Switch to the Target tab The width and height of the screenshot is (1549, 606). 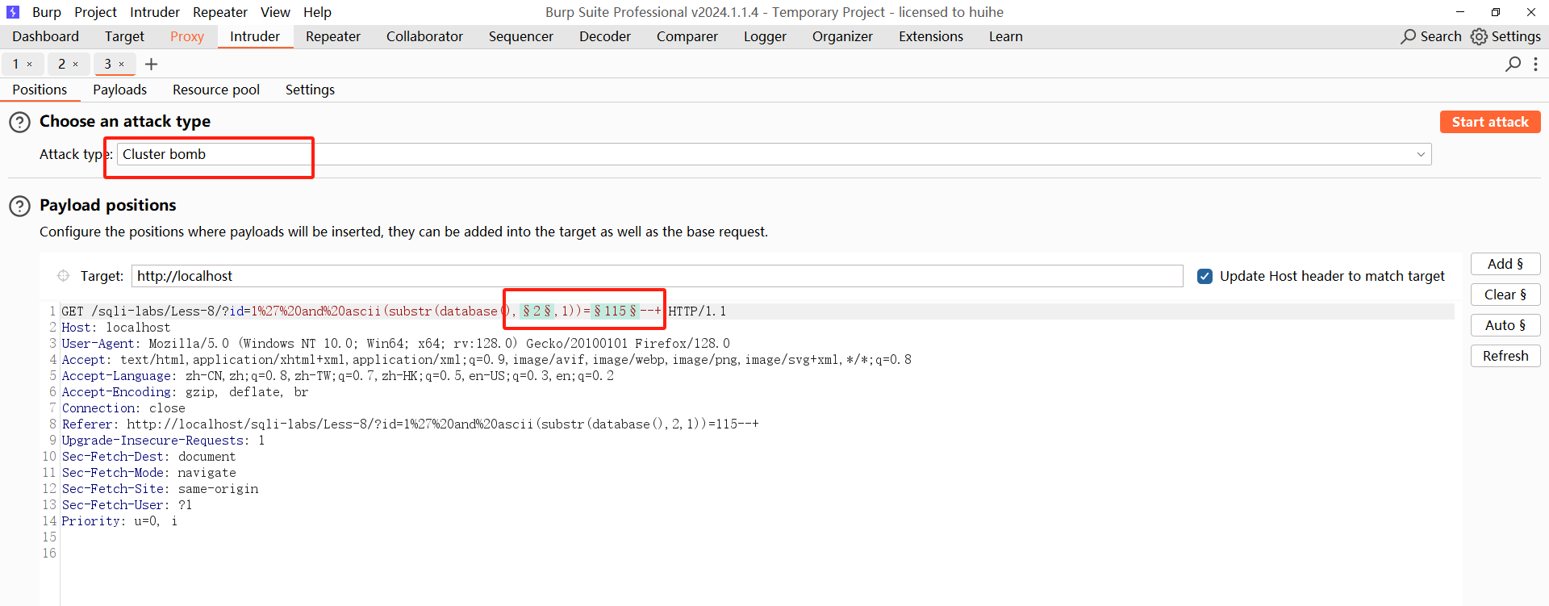point(124,36)
